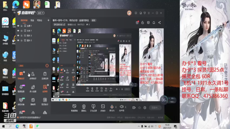
Task: Open the 虚拟形象 tool
Action: pyautogui.click(x=21, y=101)
